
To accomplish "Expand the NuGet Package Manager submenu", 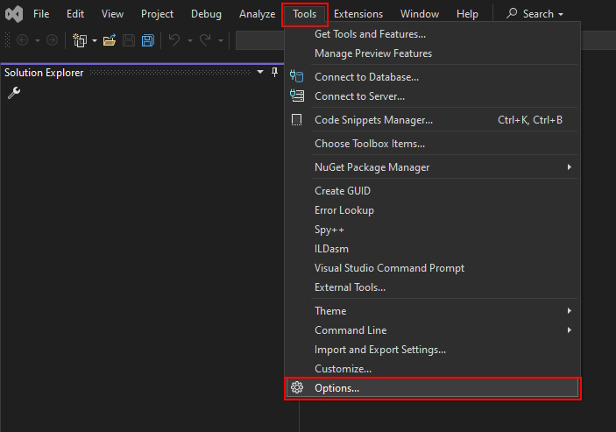I will [570, 167].
